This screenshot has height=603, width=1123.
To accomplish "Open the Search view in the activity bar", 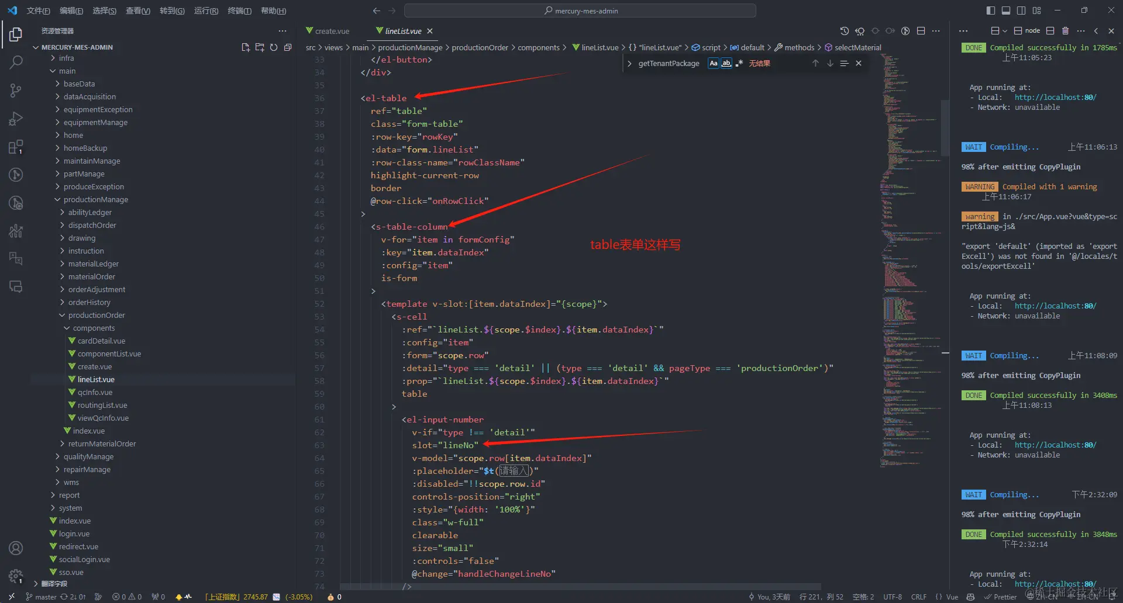I will pos(16,62).
